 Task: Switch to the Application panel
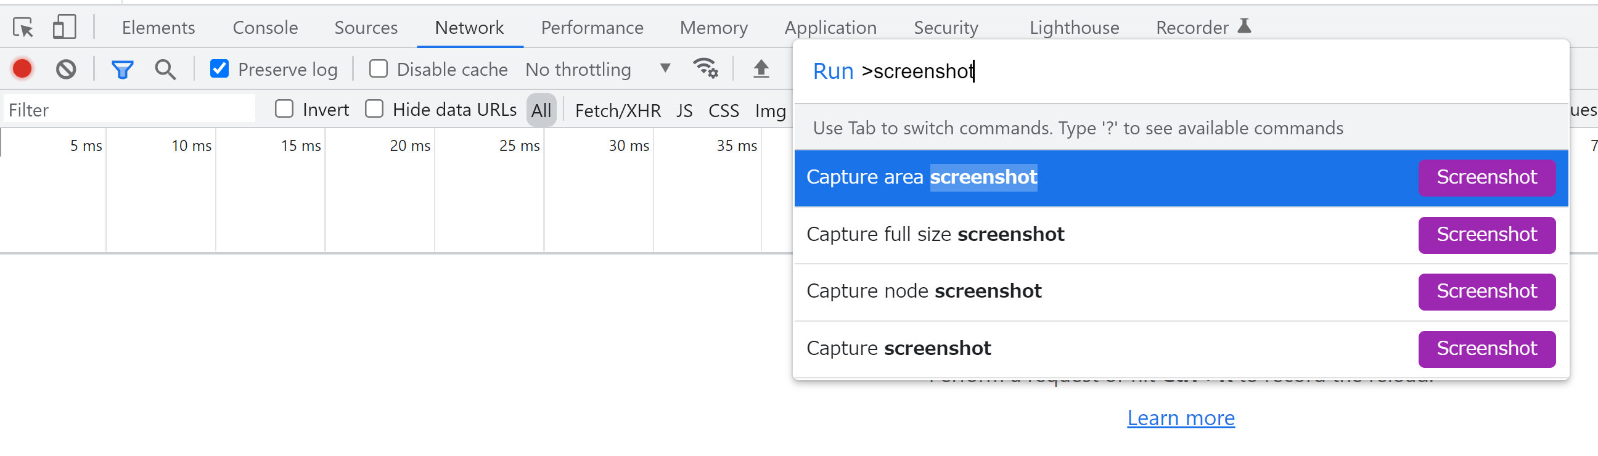830,27
